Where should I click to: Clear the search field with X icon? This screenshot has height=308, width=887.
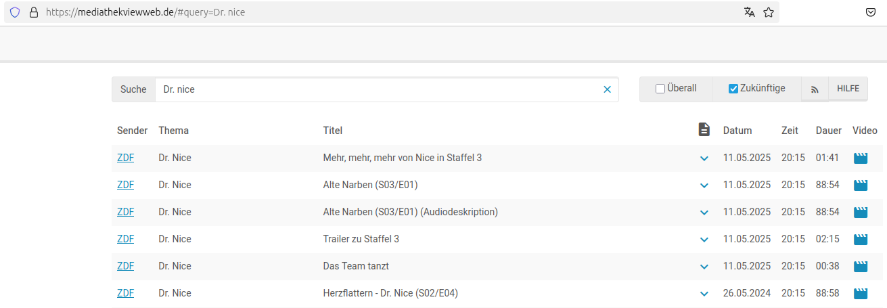(607, 89)
